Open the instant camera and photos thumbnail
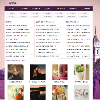Screen dimensions: 100x100 point(81,92)
